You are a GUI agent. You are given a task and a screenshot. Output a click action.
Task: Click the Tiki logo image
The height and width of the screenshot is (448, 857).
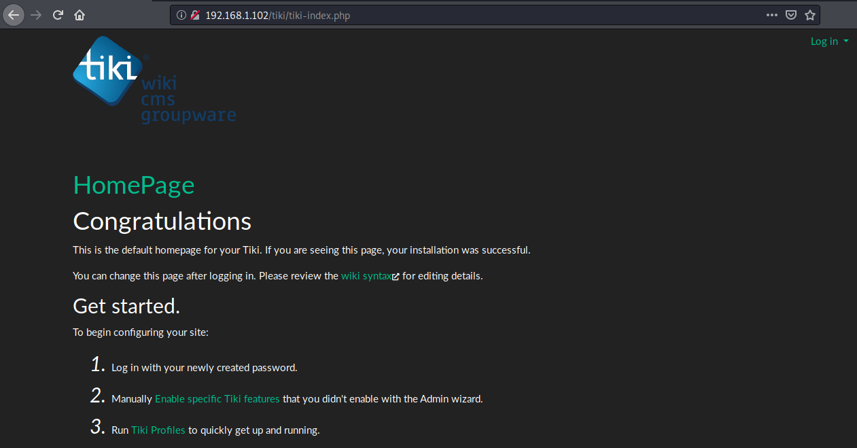coord(154,80)
